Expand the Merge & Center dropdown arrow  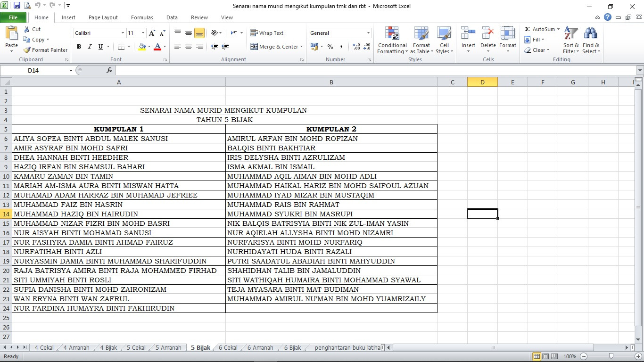point(302,47)
